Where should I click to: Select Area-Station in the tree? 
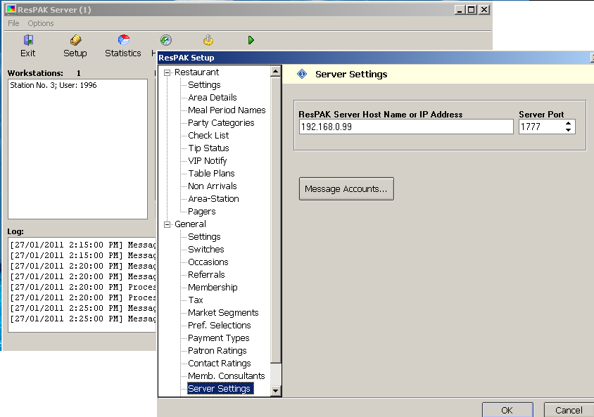point(213,199)
